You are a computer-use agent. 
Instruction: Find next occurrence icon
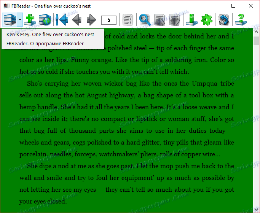point(175,20)
